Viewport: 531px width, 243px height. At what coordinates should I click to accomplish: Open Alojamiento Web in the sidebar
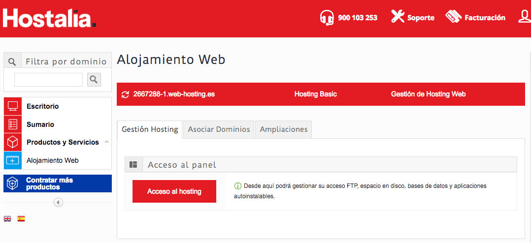click(53, 160)
